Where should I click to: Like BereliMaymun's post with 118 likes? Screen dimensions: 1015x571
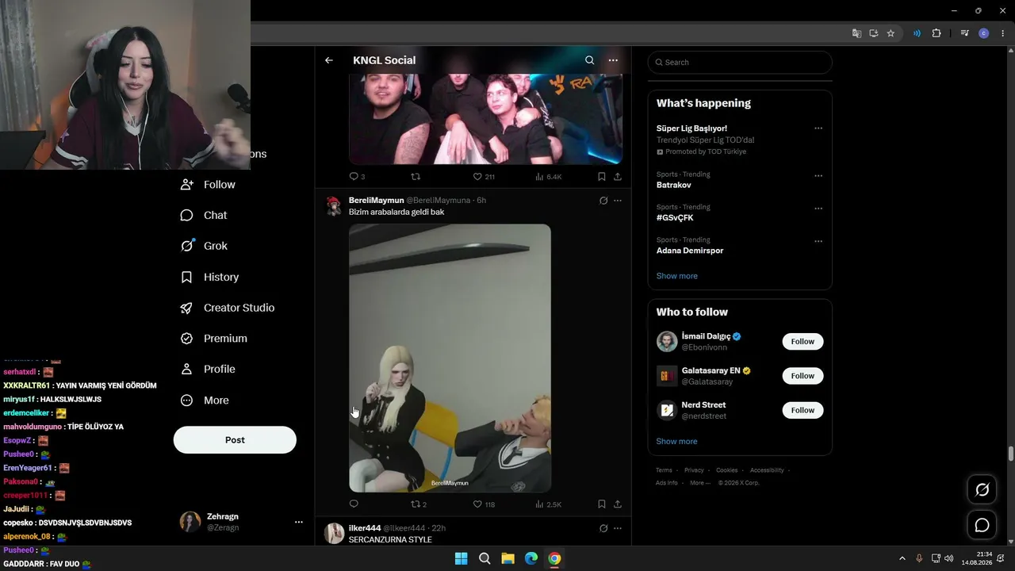(484, 504)
